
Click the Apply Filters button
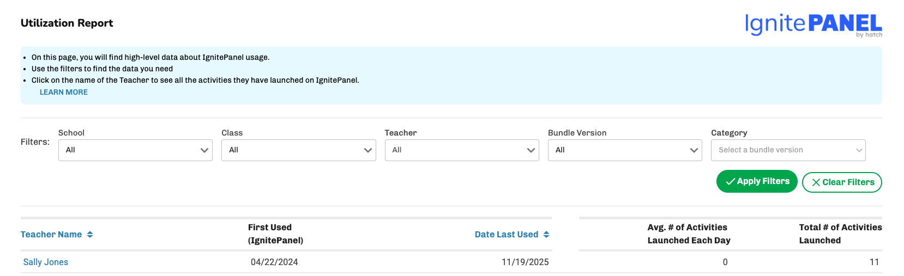(757, 181)
